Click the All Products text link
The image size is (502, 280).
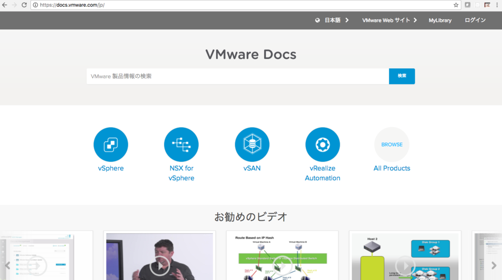coord(392,168)
